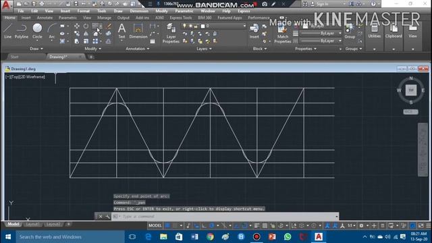Switch to the Express Tools ribbon tab

(180, 18)
